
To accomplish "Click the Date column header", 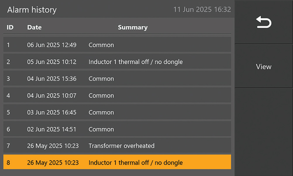I will [x=34, y=28].
